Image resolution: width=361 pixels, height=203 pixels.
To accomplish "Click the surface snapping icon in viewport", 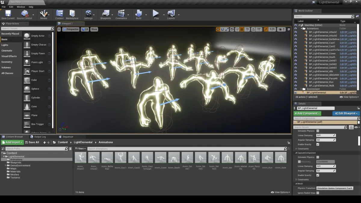I will [x=237, y=29].
